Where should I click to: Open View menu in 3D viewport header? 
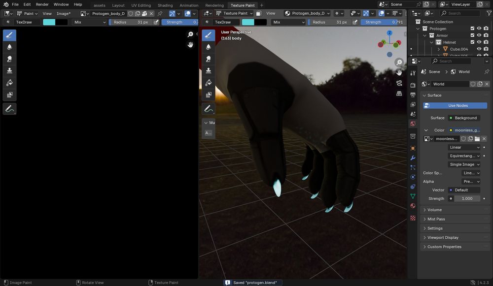271,13
